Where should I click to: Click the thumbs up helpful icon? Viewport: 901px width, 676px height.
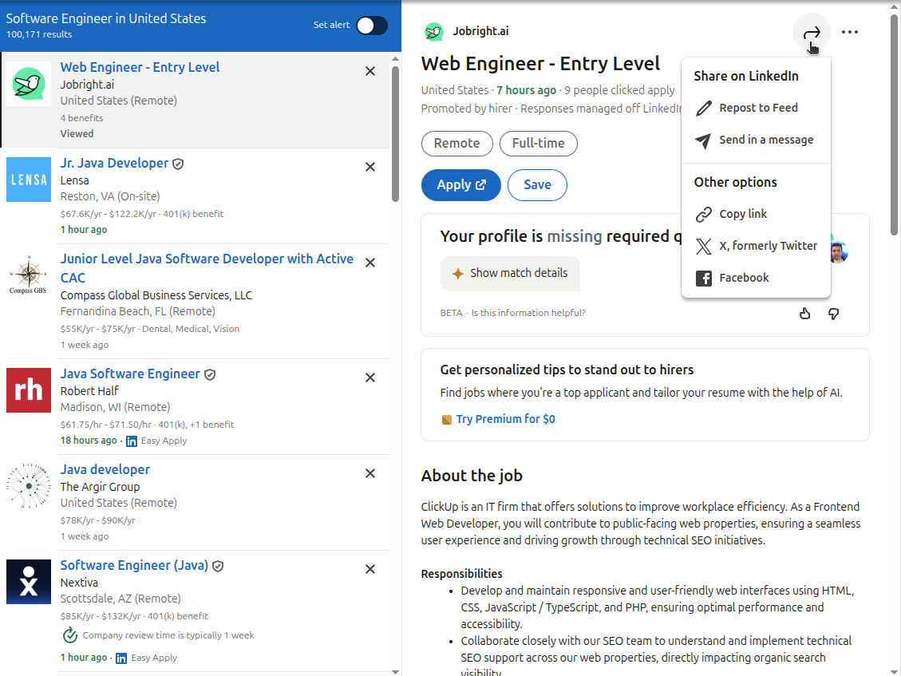(x=805, y=314)
